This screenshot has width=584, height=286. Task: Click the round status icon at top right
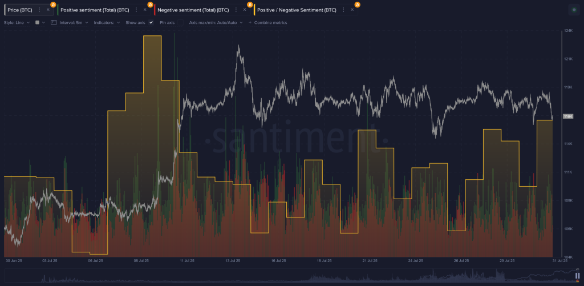click(x=573, y=10)
